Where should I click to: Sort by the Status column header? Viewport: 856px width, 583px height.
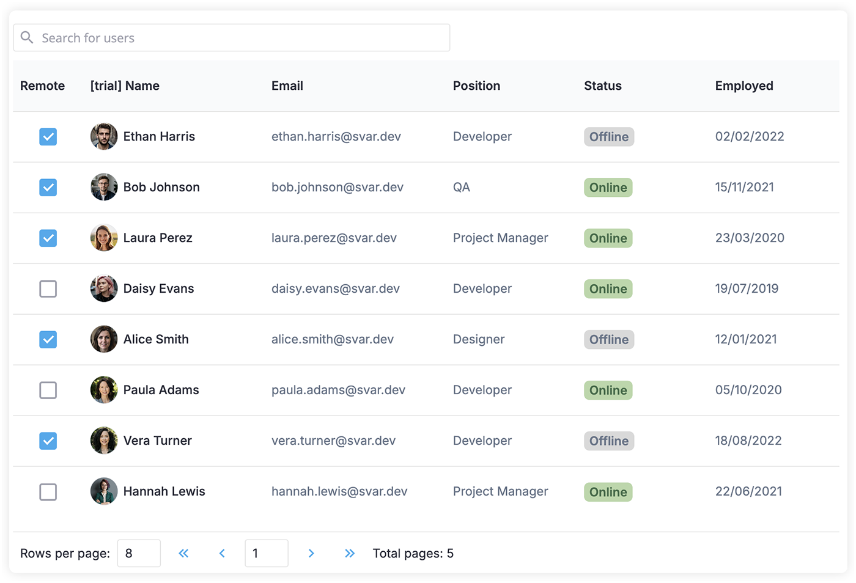tap(603, 86)
